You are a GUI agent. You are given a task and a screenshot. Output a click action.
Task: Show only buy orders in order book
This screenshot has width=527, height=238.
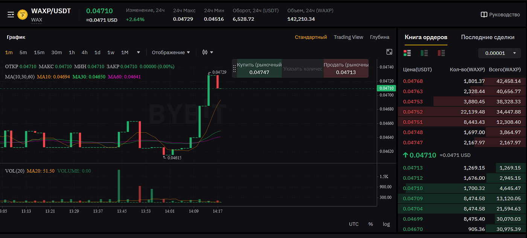424,53
